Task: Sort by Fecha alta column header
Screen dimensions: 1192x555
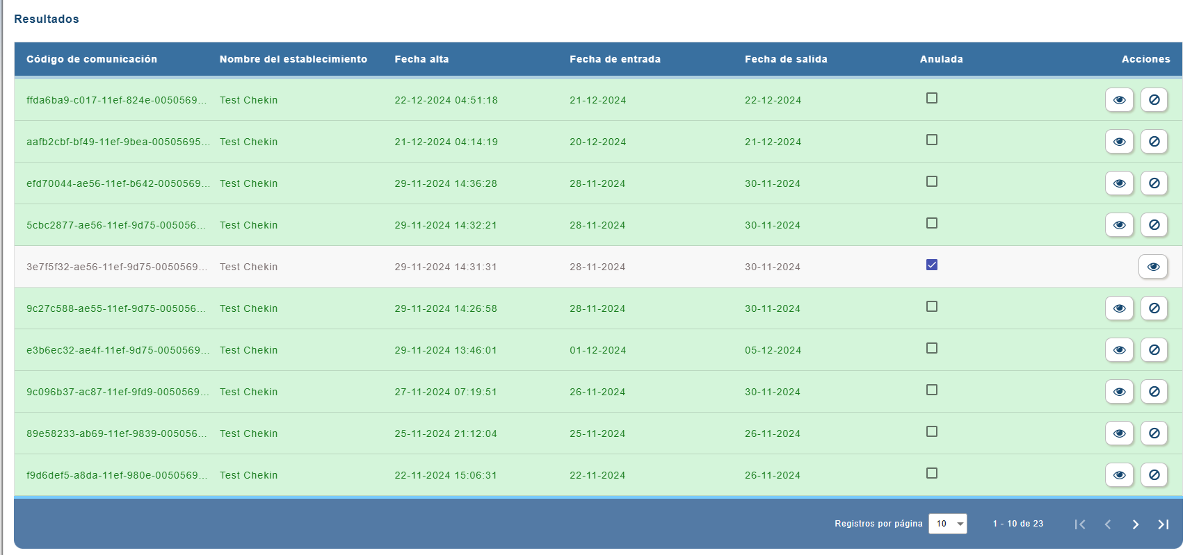Action: click(421, 60)
